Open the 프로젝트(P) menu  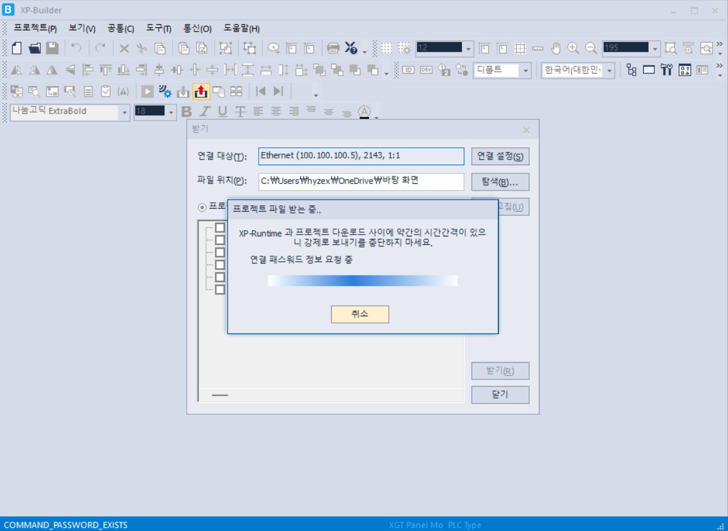pyautogui.click(x=35, y=28)
